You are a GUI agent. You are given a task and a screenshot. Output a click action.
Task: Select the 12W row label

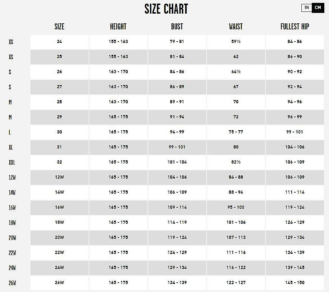point(12,178)
